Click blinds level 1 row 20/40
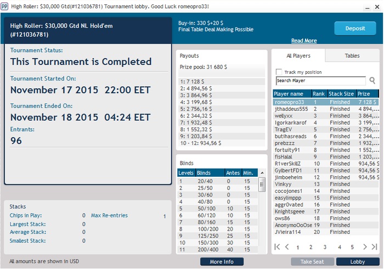 (x=217, y=182)
